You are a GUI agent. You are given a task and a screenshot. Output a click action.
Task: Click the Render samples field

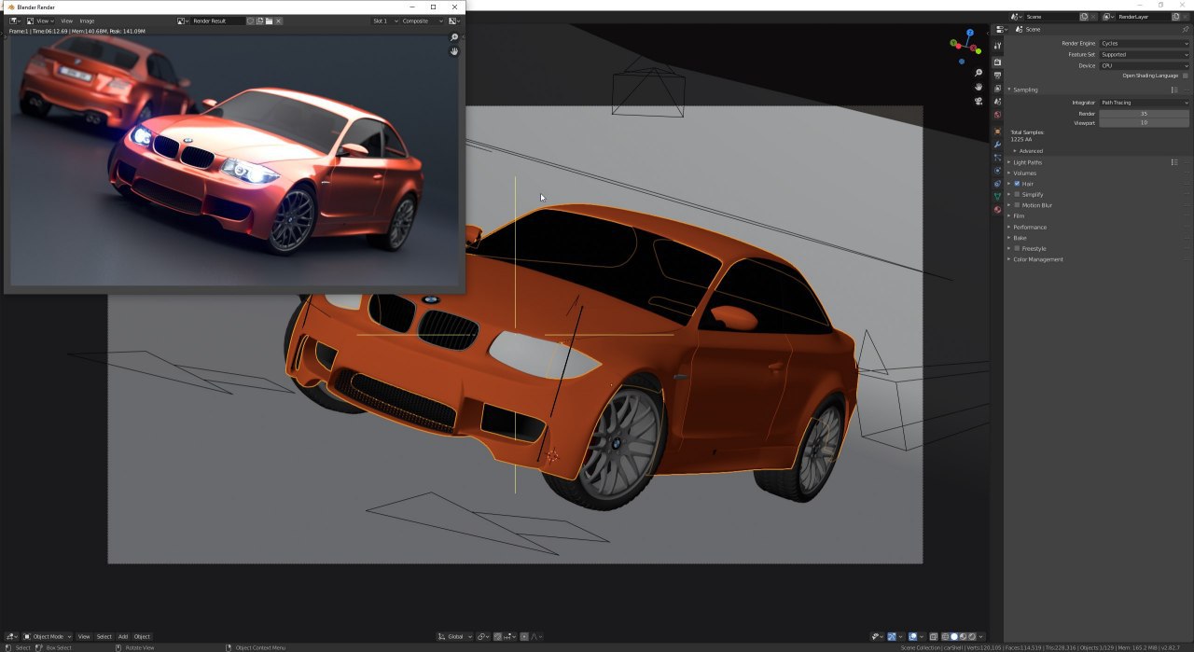[x=1144, y=114]
